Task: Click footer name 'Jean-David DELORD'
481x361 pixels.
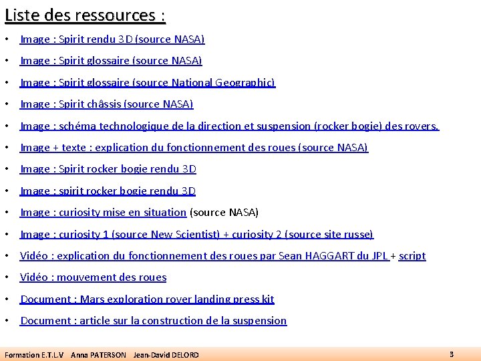Action: (166, 355)
